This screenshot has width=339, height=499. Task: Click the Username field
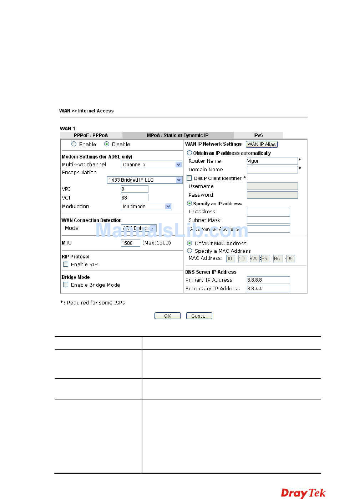272,186
